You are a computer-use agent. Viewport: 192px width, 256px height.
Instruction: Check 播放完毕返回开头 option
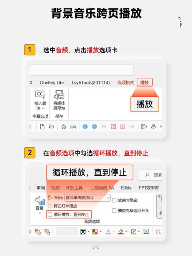click(114, 211)
